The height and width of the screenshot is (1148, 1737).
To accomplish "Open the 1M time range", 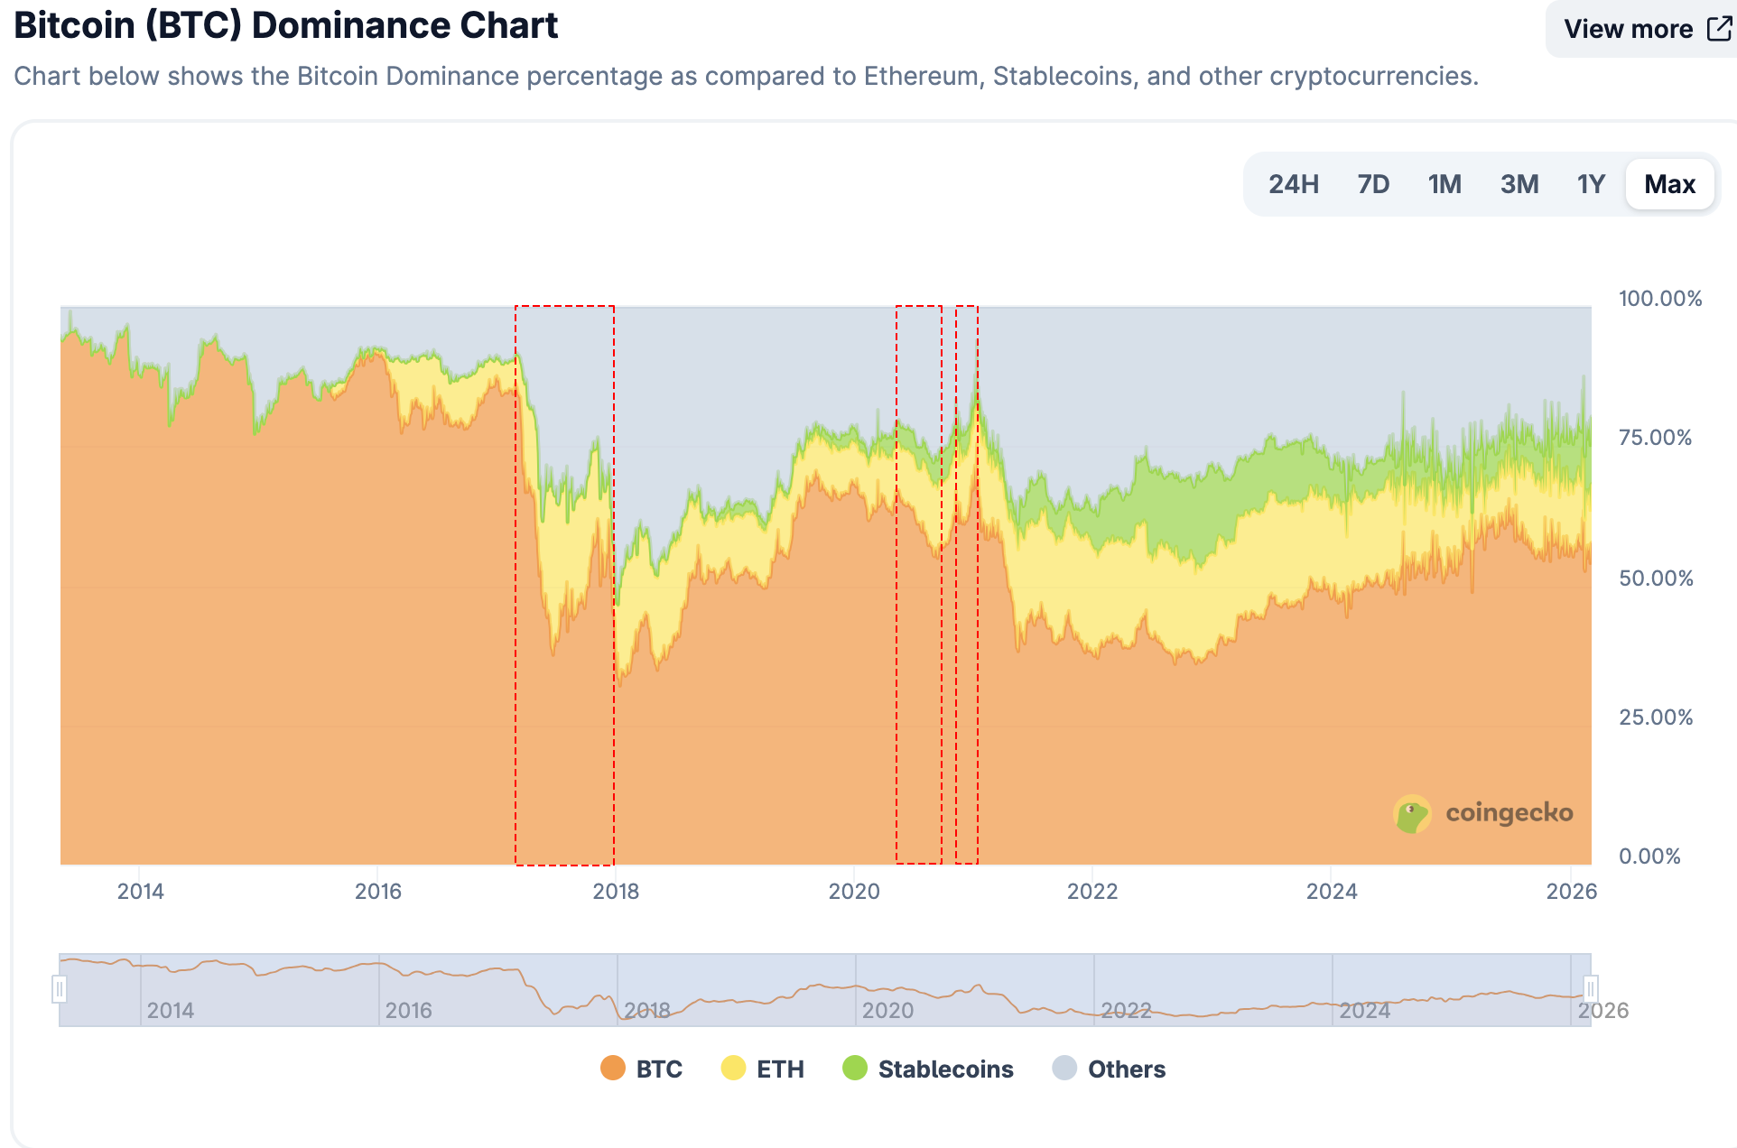I will click(1444, 184).
